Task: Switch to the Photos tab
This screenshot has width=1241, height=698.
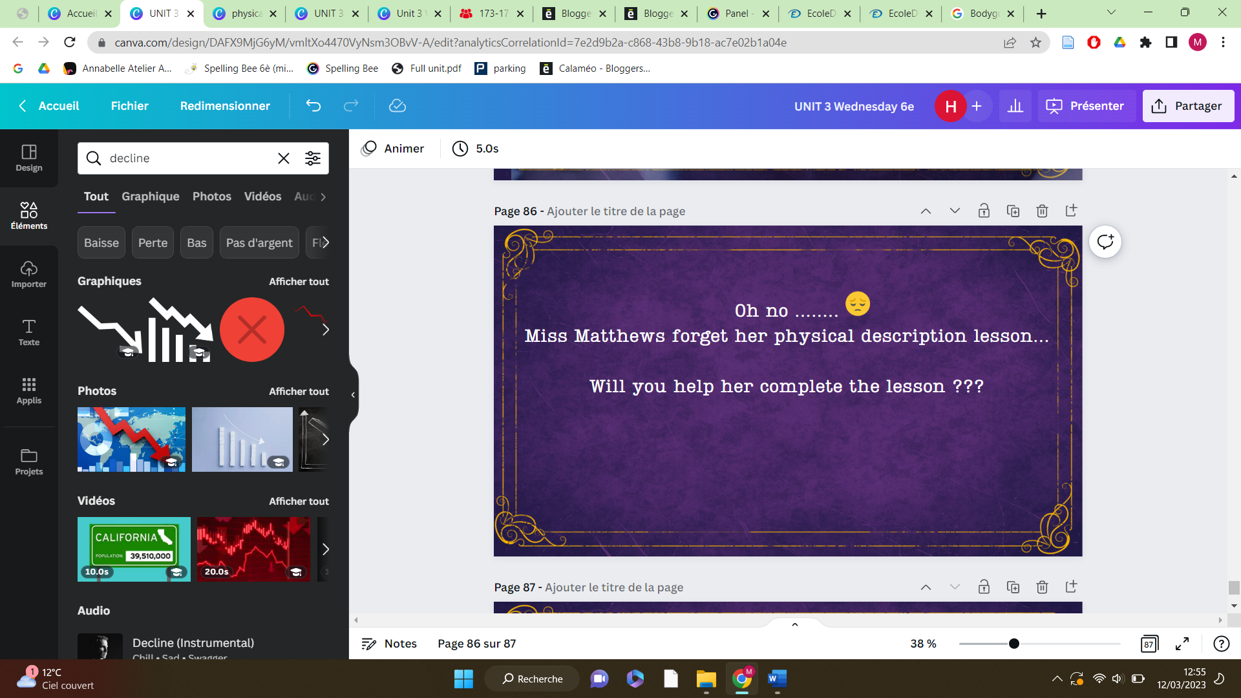Action: 211,196
